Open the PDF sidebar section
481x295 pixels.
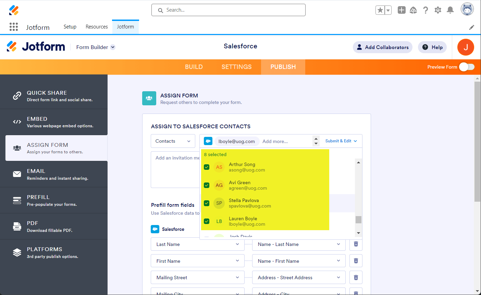(54, 226)
